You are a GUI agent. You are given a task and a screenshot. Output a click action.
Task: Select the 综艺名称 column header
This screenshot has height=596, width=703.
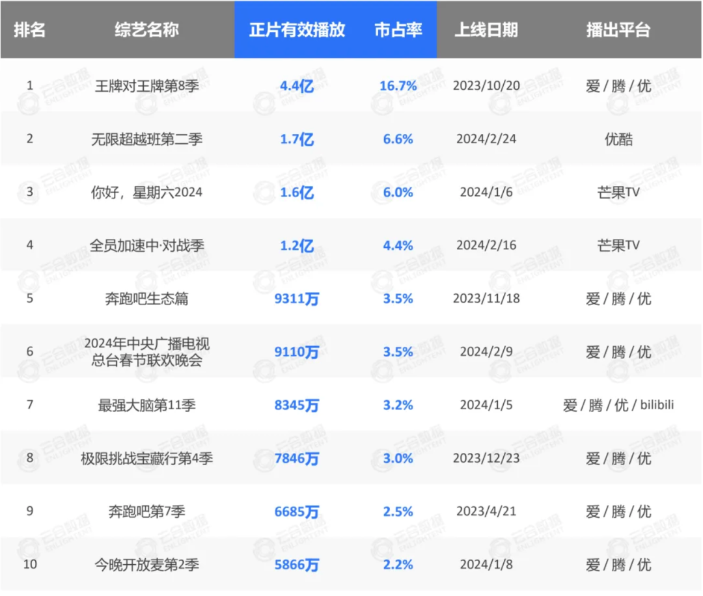(146, 31)
